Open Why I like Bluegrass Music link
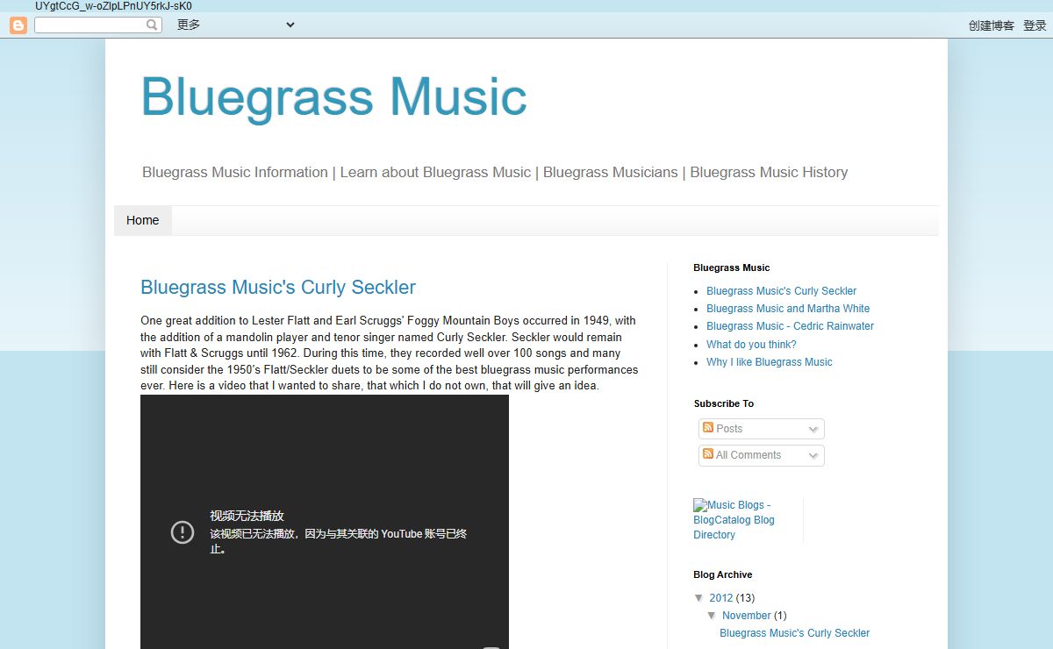The image size is (1053, 649). click(x=769, y=361)
